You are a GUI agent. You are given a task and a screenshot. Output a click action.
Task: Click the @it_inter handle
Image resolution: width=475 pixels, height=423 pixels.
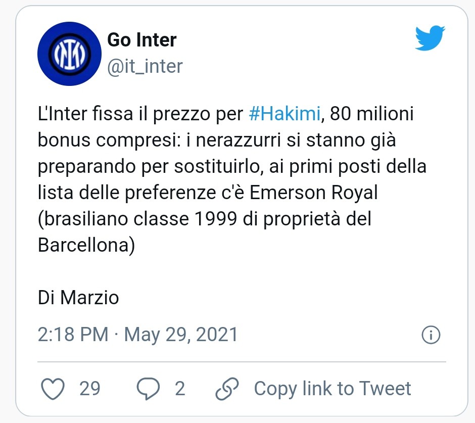click(145, 66)
